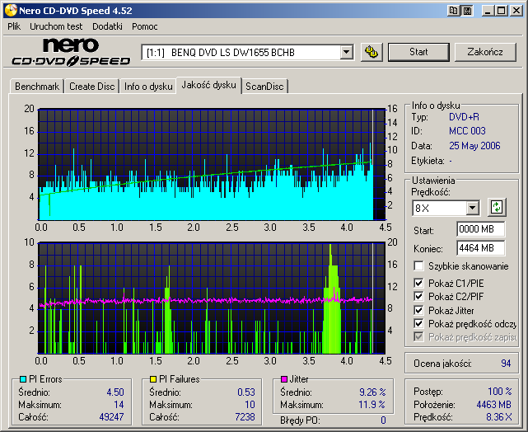Screen dimensions: 528x432
Task: Switch to the Info o dysku tab
Action: pos(148,87)
